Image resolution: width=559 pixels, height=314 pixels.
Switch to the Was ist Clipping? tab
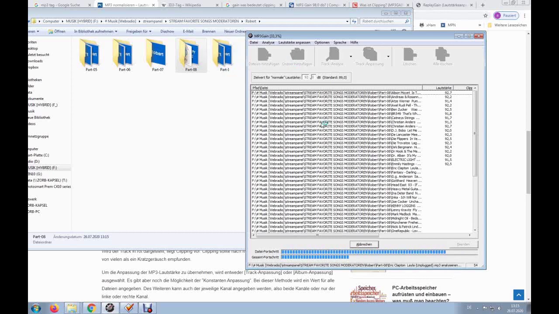pyautogui.click(x=381, y=5)
